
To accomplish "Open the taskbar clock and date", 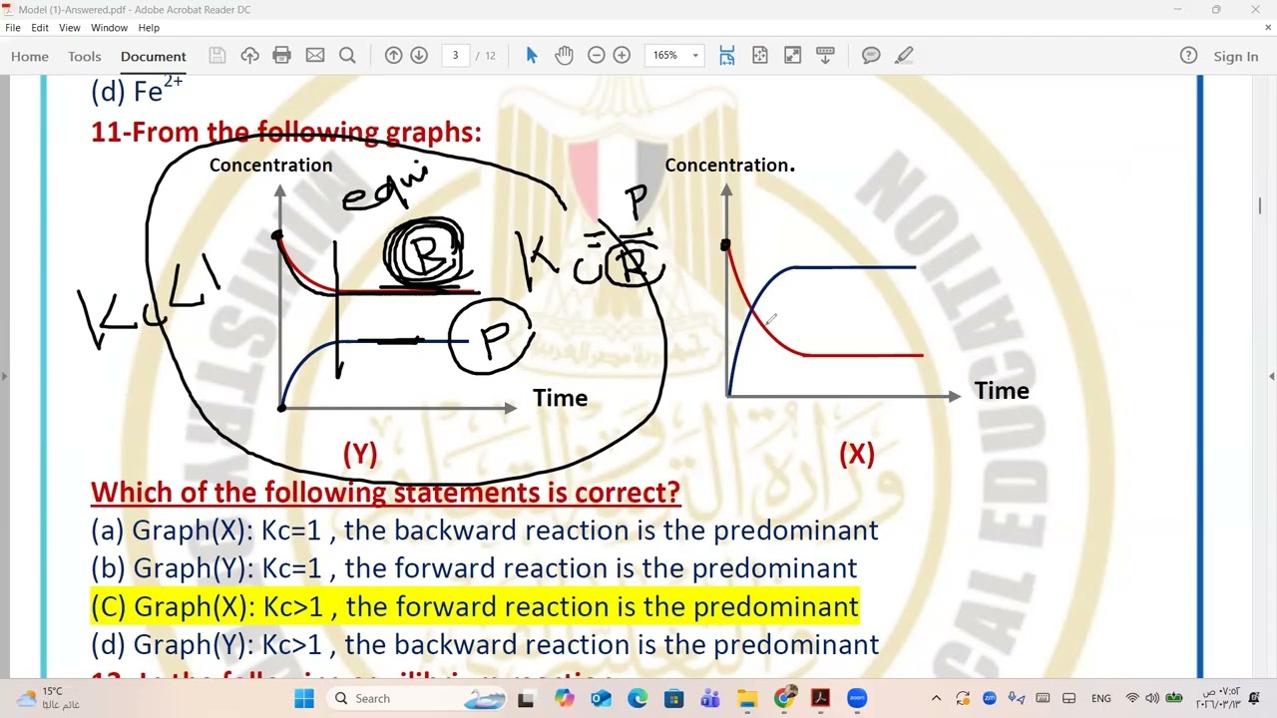I will click(1218, 698).
